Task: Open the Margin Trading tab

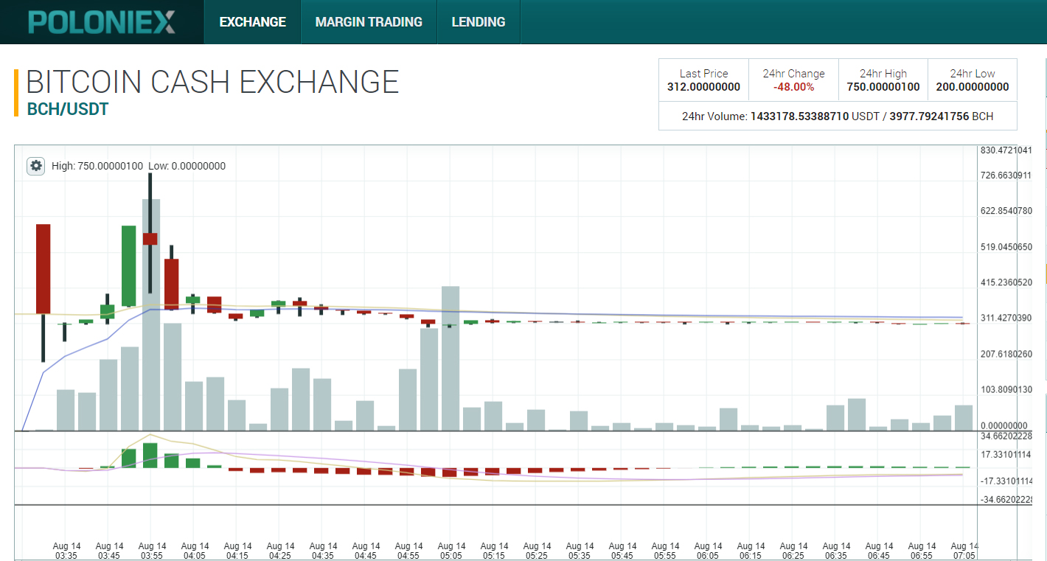Action: [x=369, y=22]
